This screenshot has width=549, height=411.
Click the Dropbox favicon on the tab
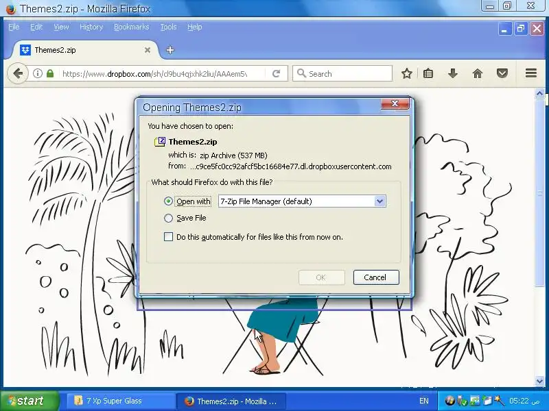click(x=25, y=50)
